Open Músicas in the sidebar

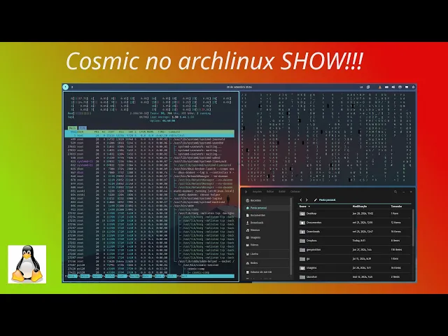pos(267,230)
